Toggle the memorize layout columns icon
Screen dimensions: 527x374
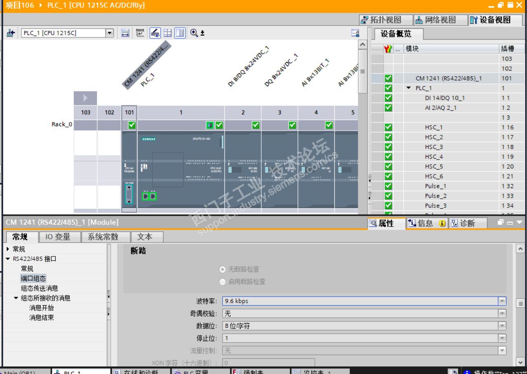pyautogui.click(x=180, y=33)
